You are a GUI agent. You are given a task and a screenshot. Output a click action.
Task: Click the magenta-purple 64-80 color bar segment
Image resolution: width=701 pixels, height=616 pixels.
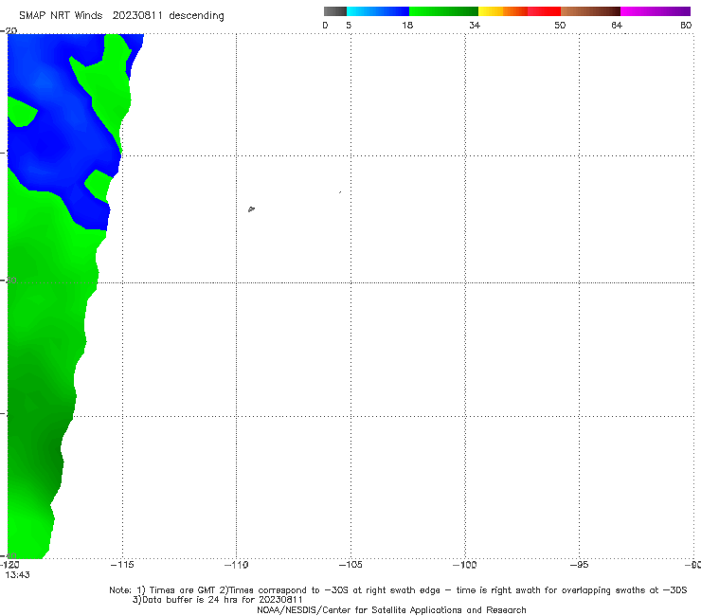point(656,11)
